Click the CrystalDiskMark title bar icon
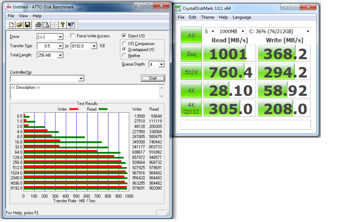Viewport: 355px width, 222px height. (178, 8)
